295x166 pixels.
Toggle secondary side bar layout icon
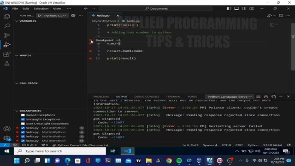point(244,9)
